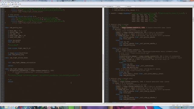This screenshot has height=109, width=194.
Task: Open the Edit menu
Action: click(3, 2)
